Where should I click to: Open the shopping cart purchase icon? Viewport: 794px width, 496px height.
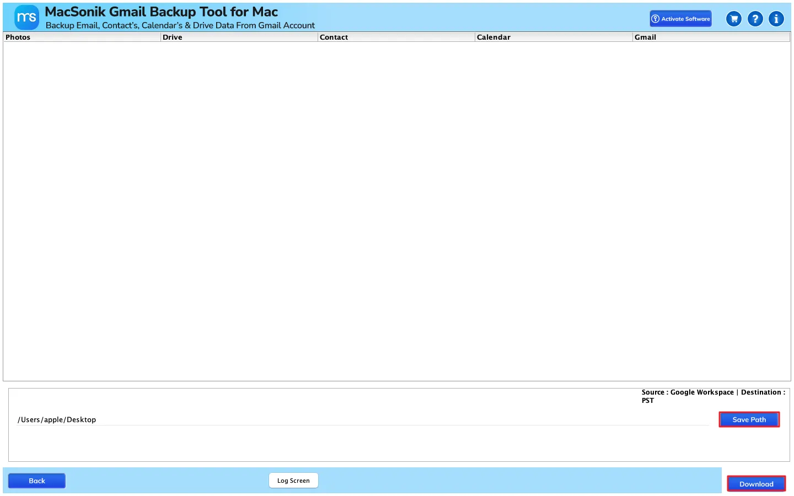733,19
